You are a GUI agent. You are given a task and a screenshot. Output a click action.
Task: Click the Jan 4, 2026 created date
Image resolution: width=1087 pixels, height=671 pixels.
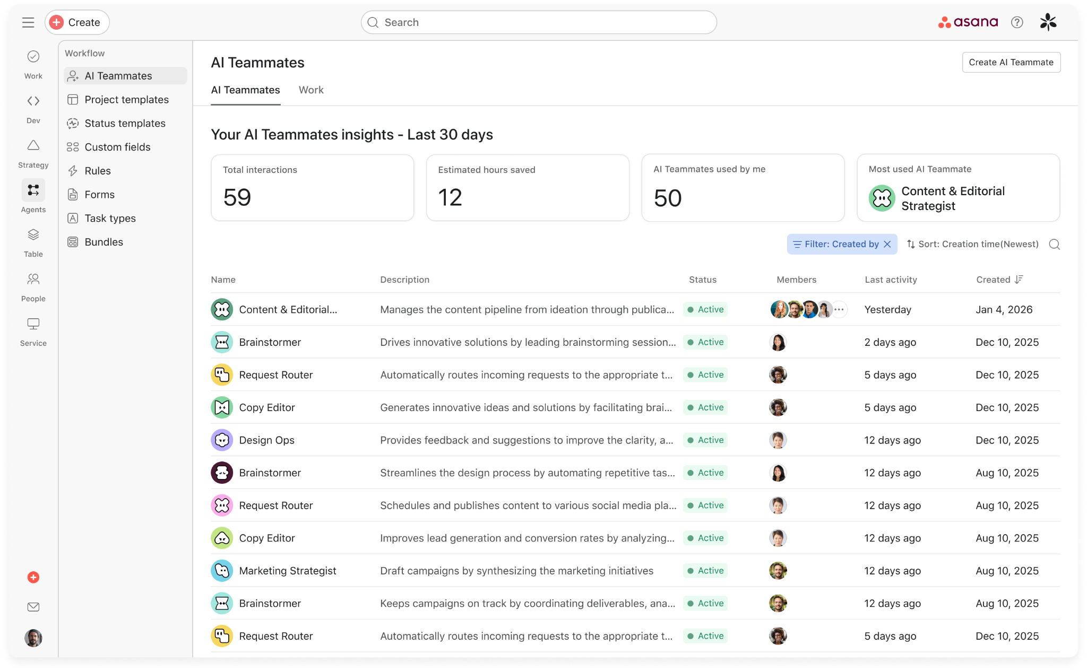click(1004, 310)
